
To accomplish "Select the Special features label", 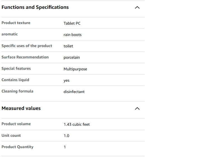I will point(16,68).
